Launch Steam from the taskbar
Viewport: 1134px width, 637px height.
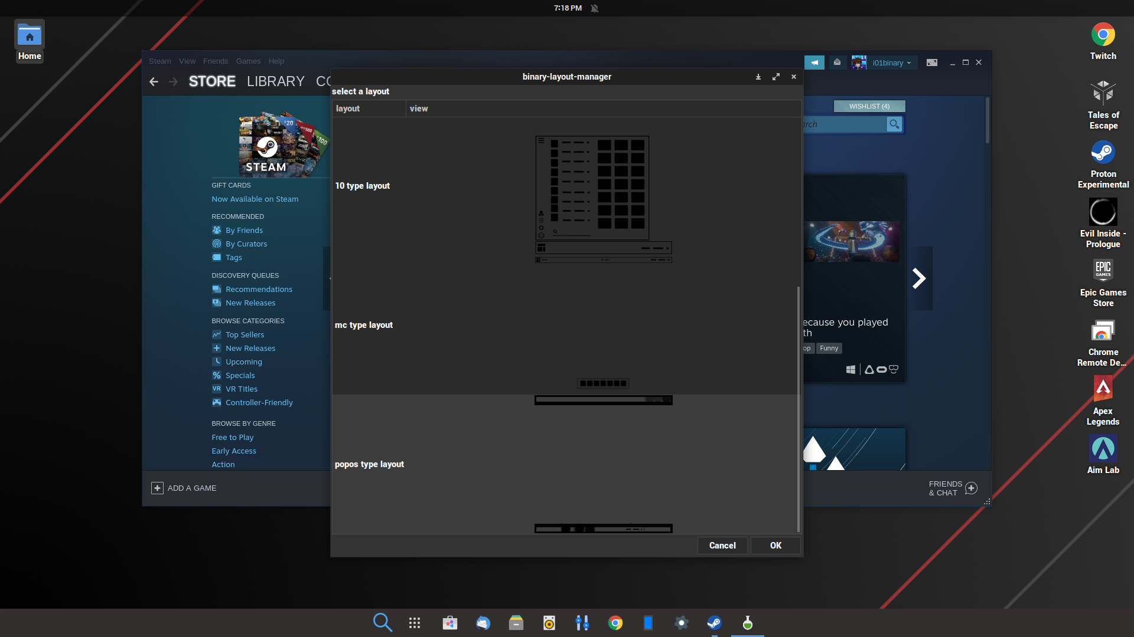[x=714, y=623]
